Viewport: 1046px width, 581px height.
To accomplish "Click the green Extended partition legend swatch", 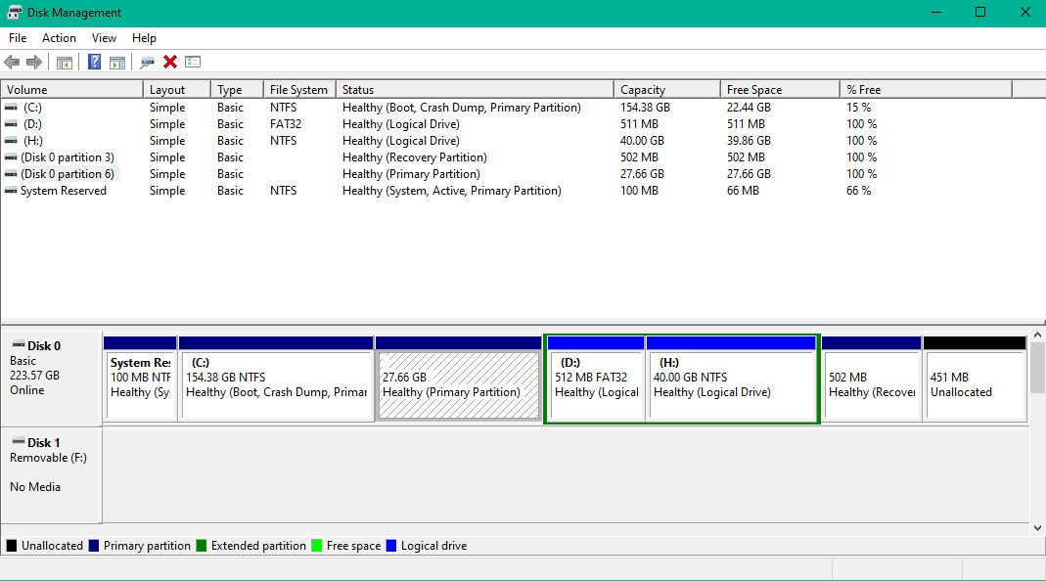I will pyautogui.click(x=201, y=546).
